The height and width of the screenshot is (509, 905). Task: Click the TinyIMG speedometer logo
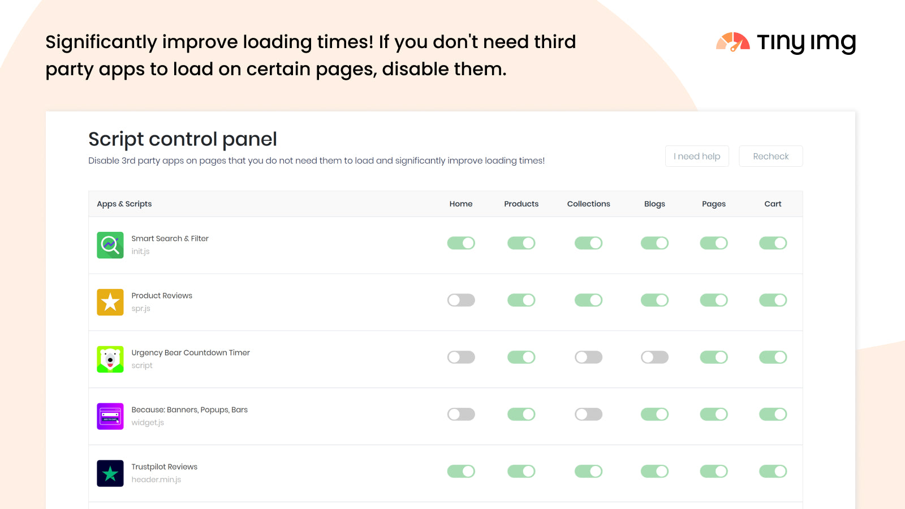[732, 42]
